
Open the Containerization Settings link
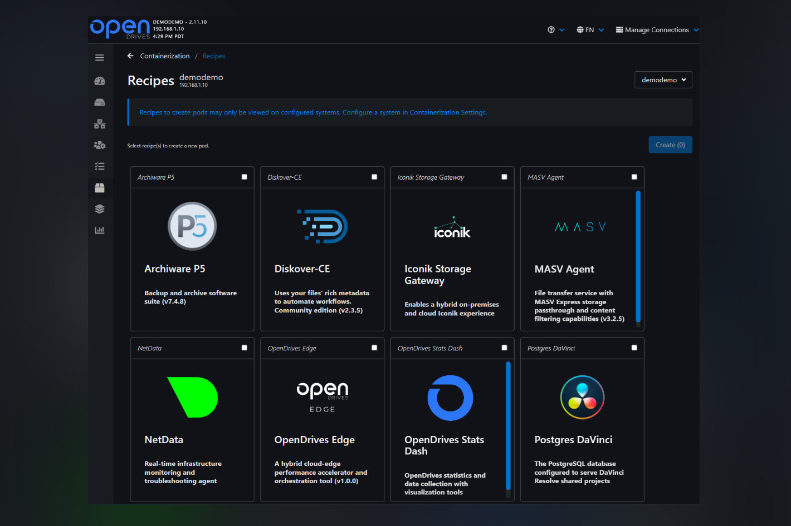click(448, 112)
